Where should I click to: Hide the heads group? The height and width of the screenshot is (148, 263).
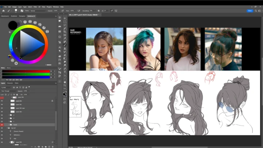point(2,125)
